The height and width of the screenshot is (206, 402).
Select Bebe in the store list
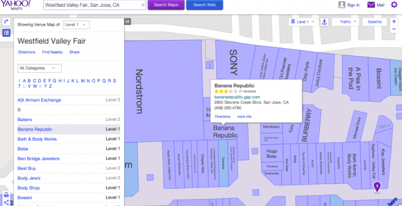pos(69,149)
